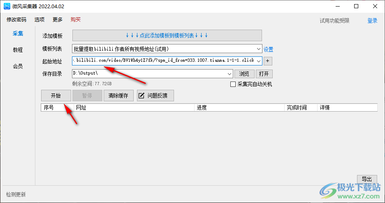Click the 开始 button
385x203 pixels.
click(x=56, y=96)
